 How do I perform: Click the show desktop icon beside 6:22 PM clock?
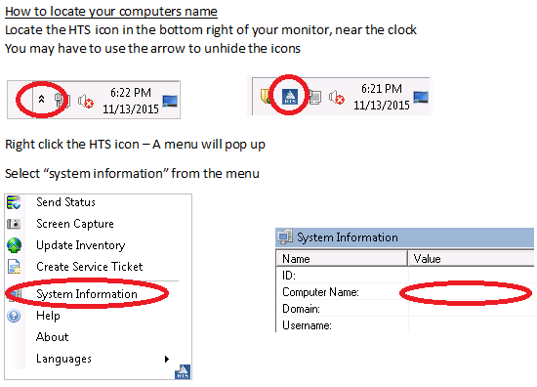pyautogui.click(x=170, y=101)
